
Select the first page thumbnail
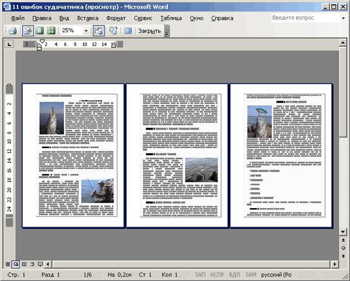click(73, 156)
